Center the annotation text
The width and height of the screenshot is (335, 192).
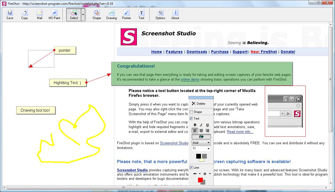click(x=201, y=130)
